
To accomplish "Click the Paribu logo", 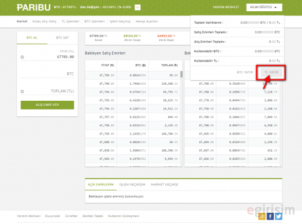I will tap(34, 7).
